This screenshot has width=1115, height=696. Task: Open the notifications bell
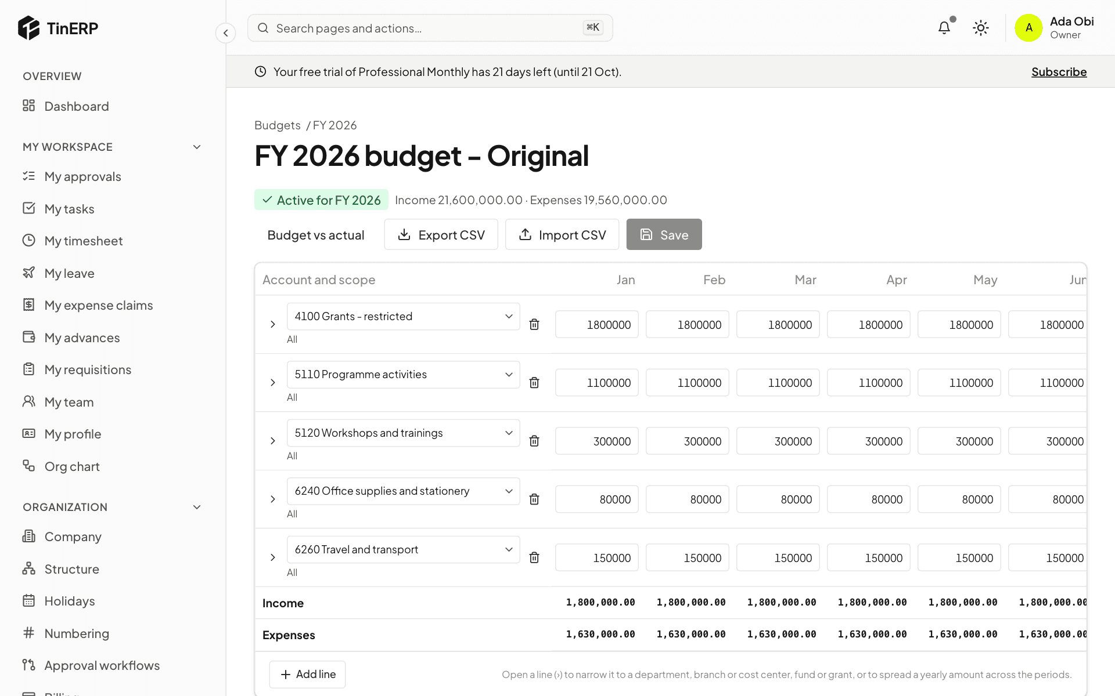[x=944, y=28]
